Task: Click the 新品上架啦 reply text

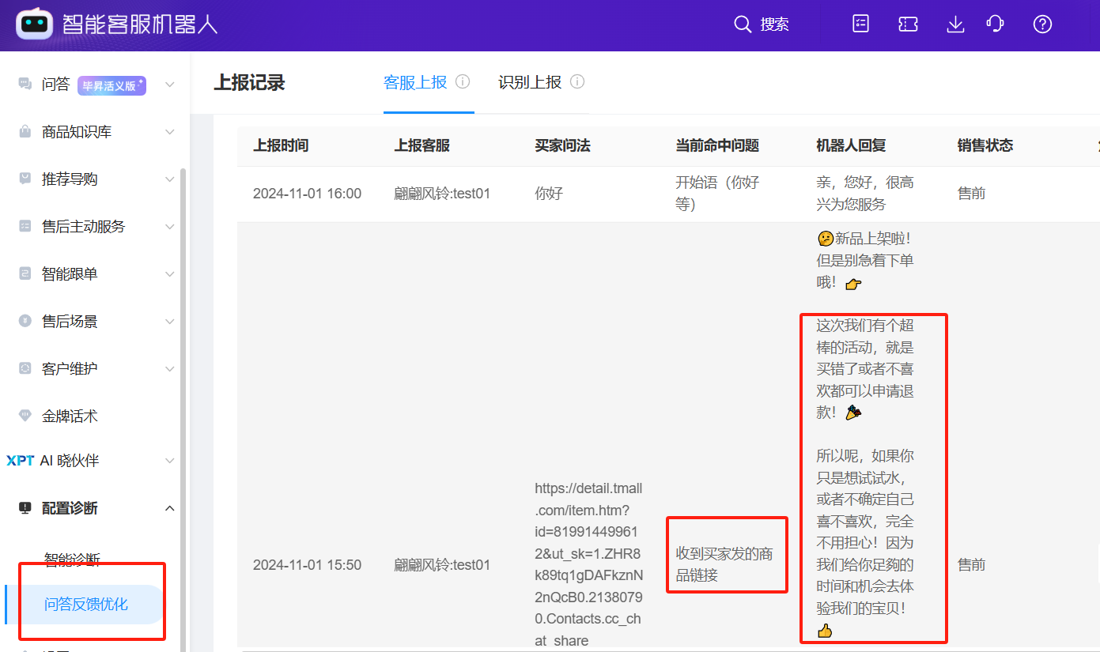Action: pyautogui.click(x=865, y=261)
